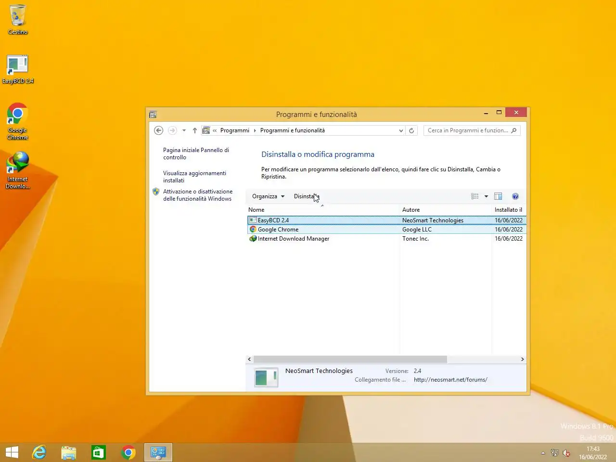616x462 pixels.
Task: Click the horizontal scrollbar right arrow
Action: (523, 359)
